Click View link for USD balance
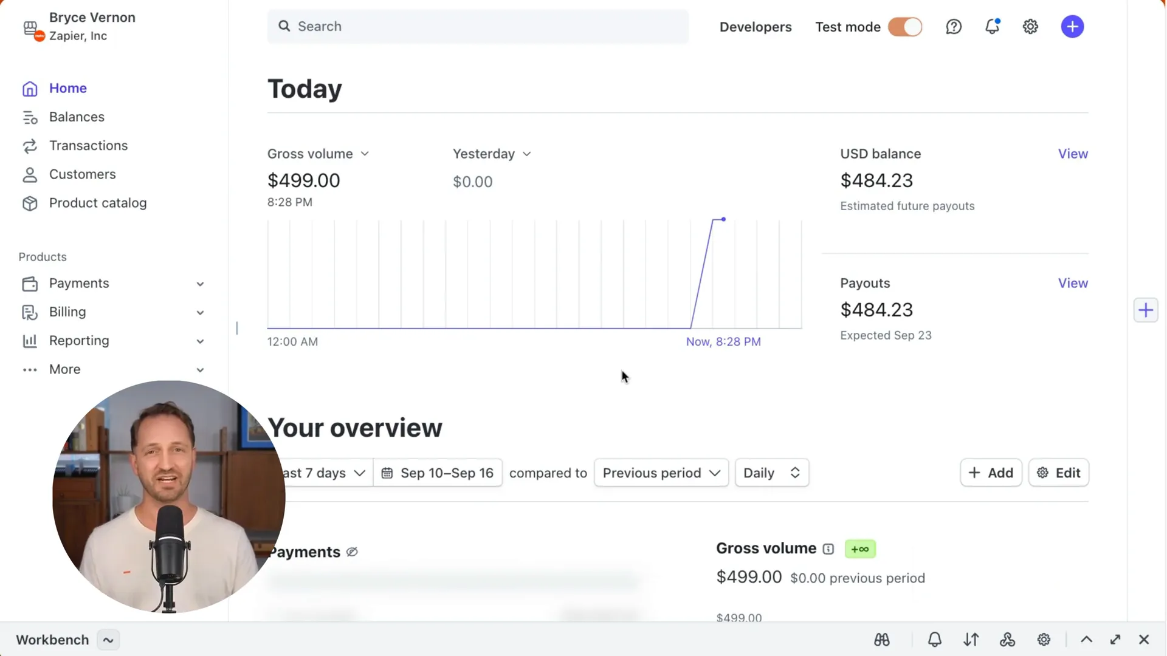The width and height of the screenshot is (1167, 656). [x=1073, y=153]
